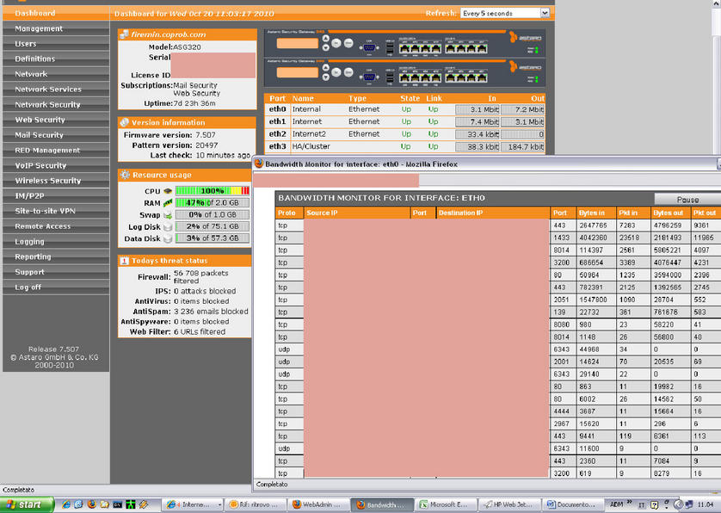
Task: Click the Resource usage gear icon
Action: tap(125, 175)
